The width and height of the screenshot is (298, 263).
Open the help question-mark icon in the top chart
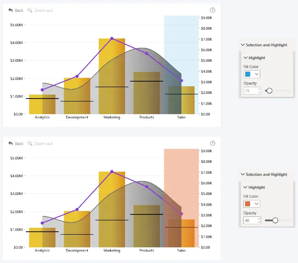click(x=212, y=10)
